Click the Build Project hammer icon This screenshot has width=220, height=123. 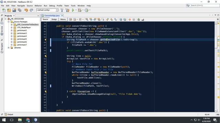click(x=62, y=10)
